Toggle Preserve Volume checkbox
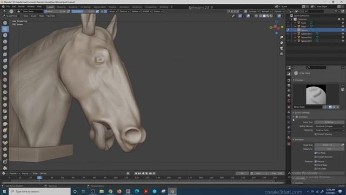Screen dimensions: 346x195 [316, 161]
